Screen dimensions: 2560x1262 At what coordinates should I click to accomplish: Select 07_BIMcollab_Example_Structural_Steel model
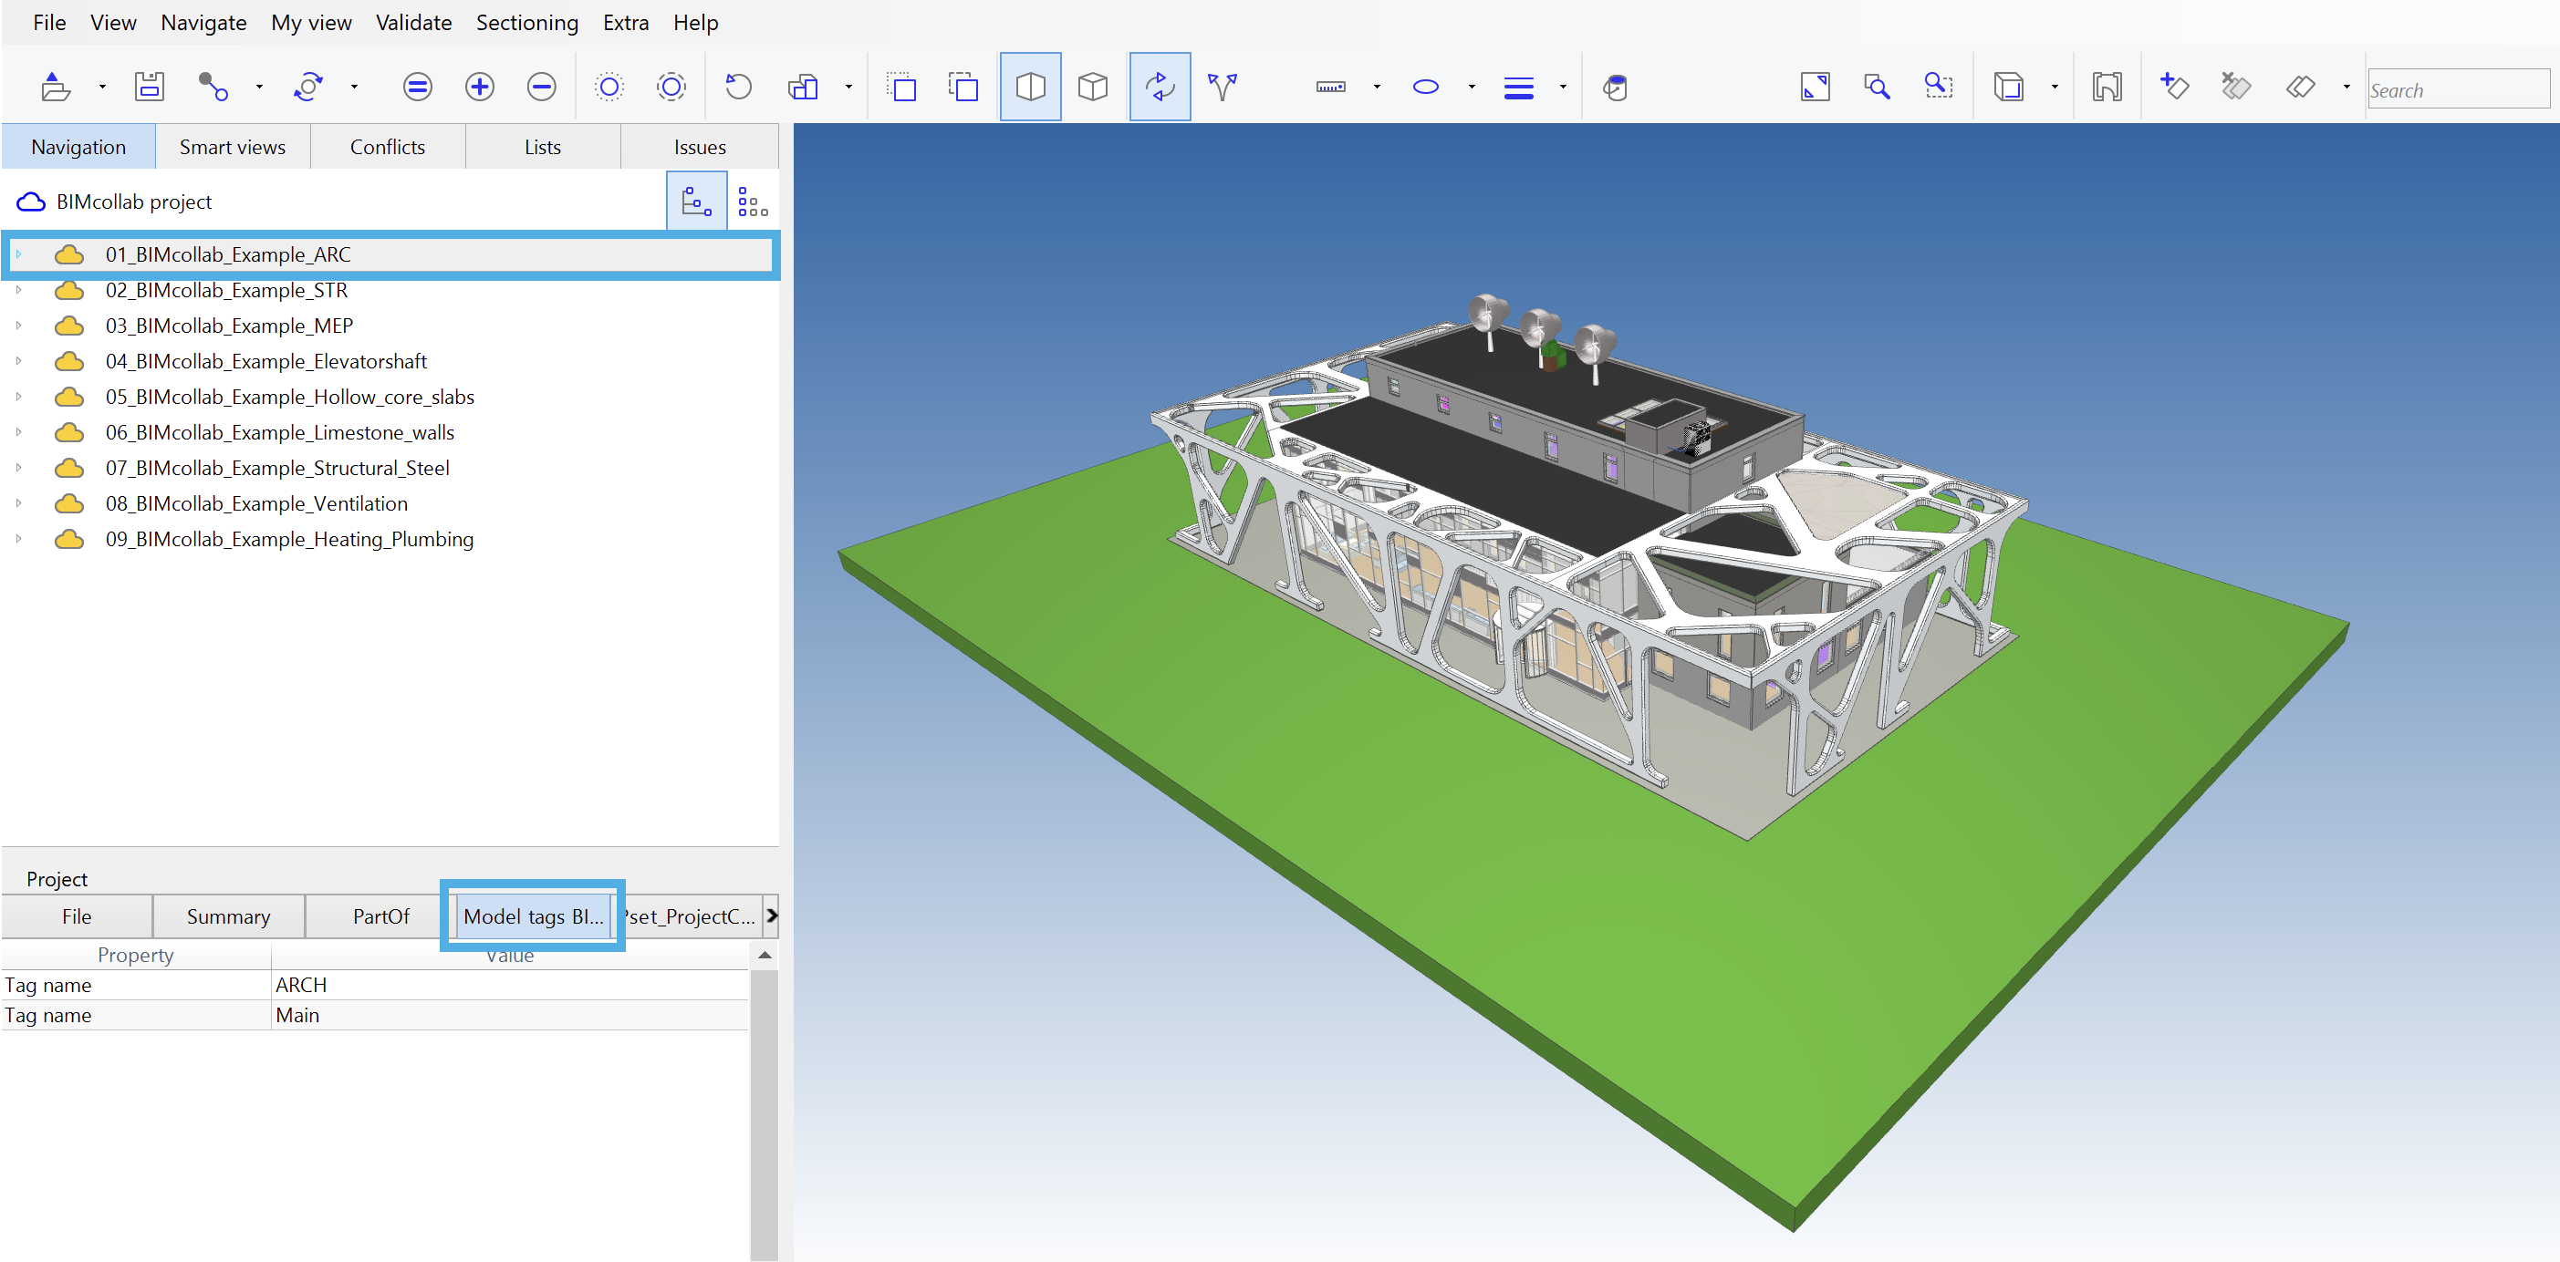pos(277,468)
